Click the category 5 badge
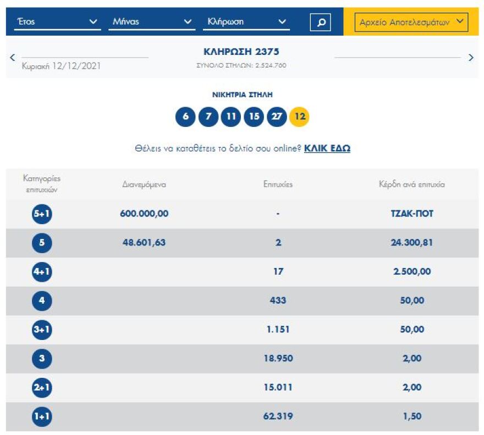 [x=42, y=243]
